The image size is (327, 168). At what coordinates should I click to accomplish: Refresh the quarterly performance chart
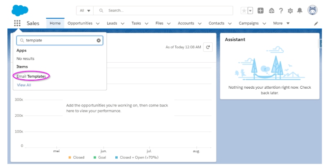pos(208,47)
